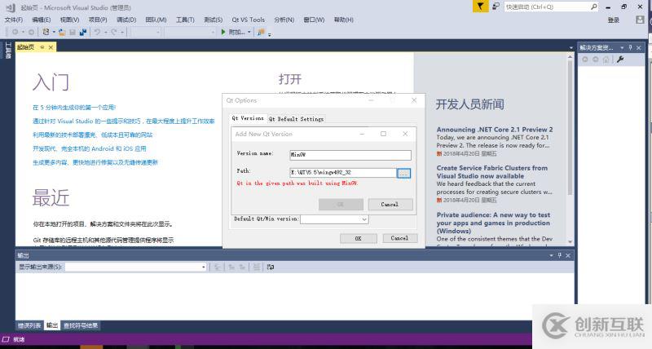Click the Path input field

[343, 173]
